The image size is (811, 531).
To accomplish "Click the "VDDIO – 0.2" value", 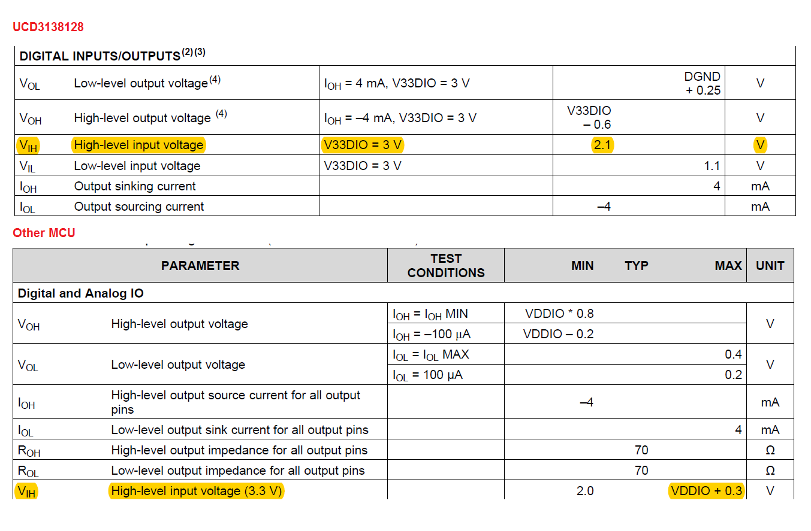I will coord(558,334).
